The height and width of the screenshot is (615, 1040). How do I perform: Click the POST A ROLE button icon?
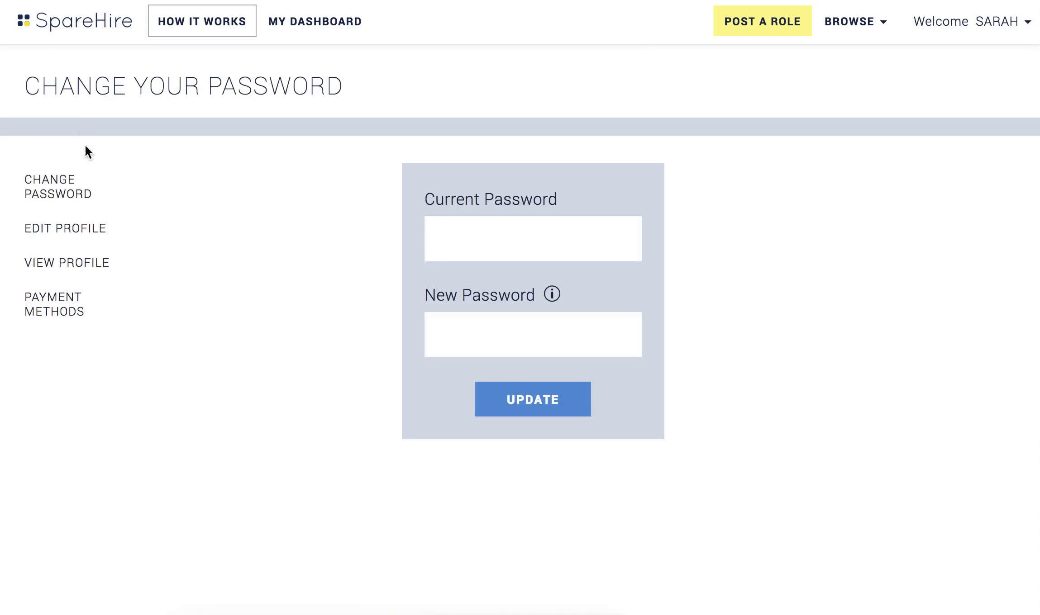coord(763,20)
